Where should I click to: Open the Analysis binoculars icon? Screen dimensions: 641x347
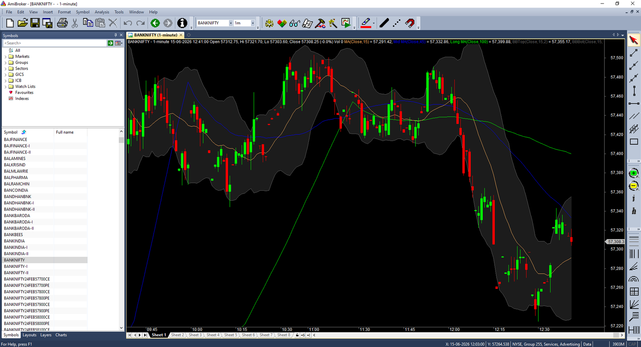pos(294,23)
